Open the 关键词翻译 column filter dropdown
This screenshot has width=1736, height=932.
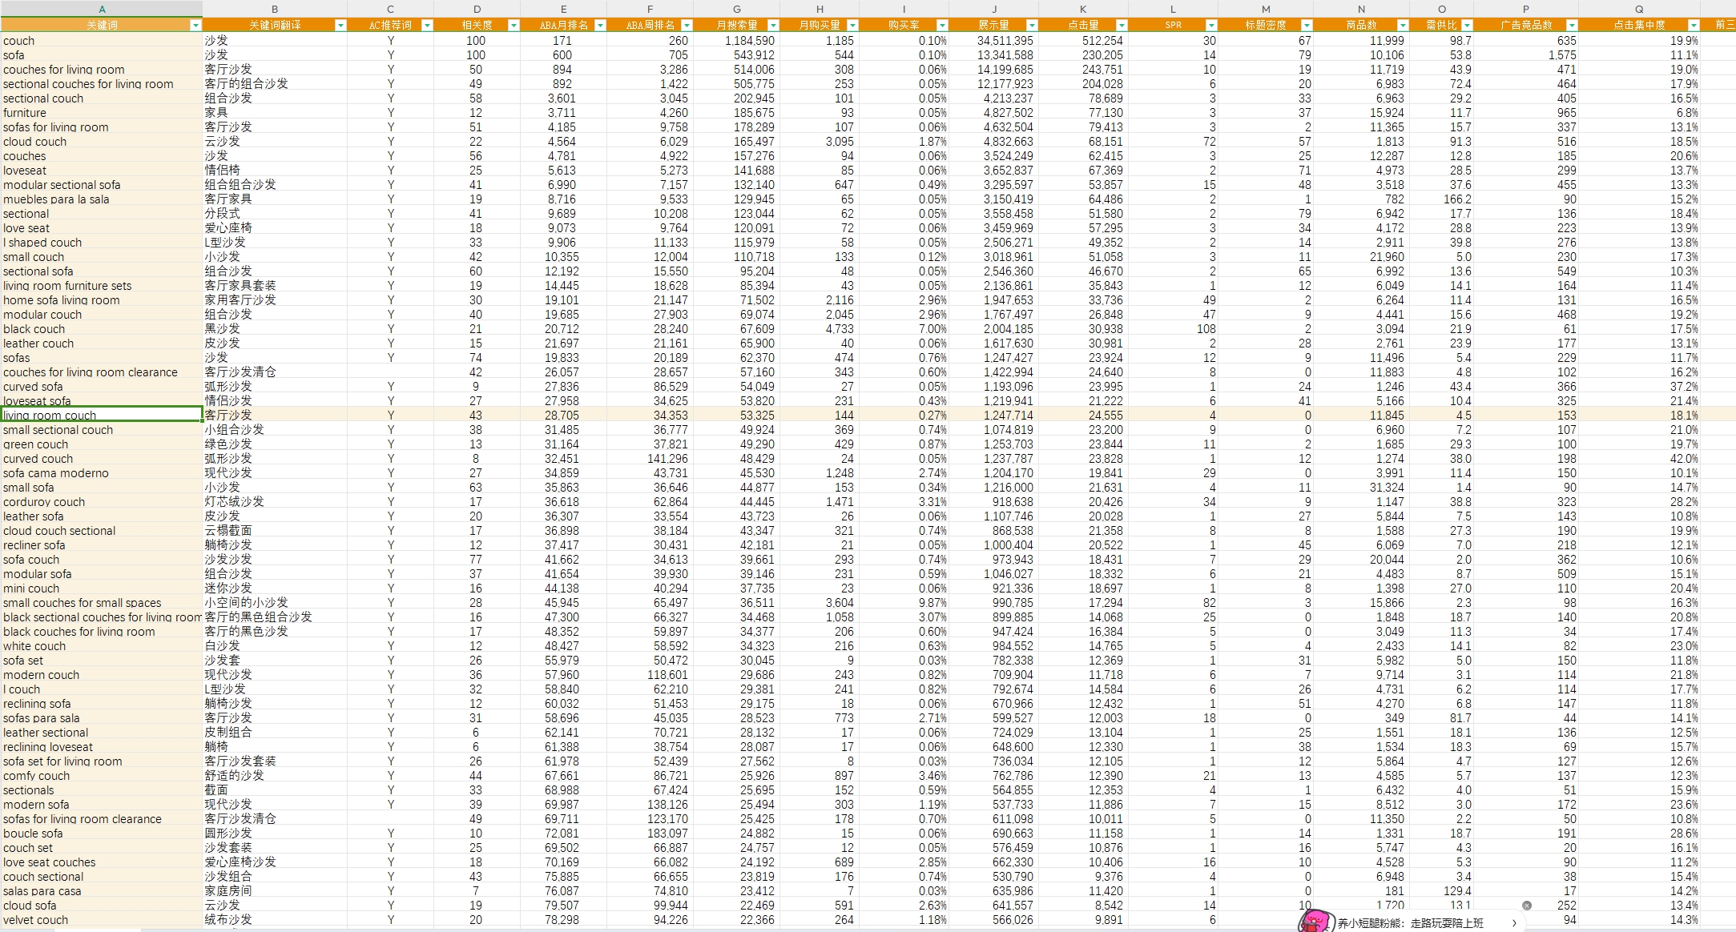pyautogui.click(x=340, y=26)
